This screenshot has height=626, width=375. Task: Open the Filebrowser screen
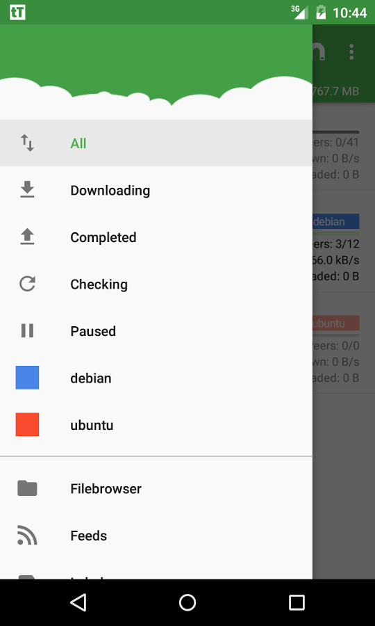click(156, 488)
